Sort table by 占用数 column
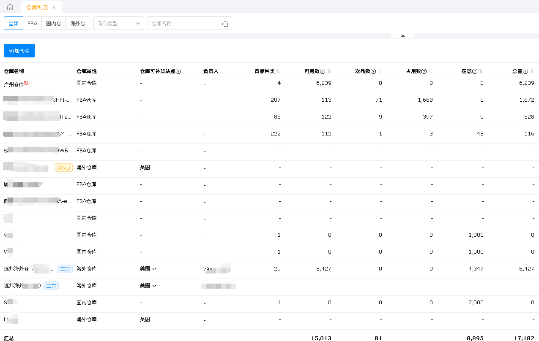 click(430, 71)
